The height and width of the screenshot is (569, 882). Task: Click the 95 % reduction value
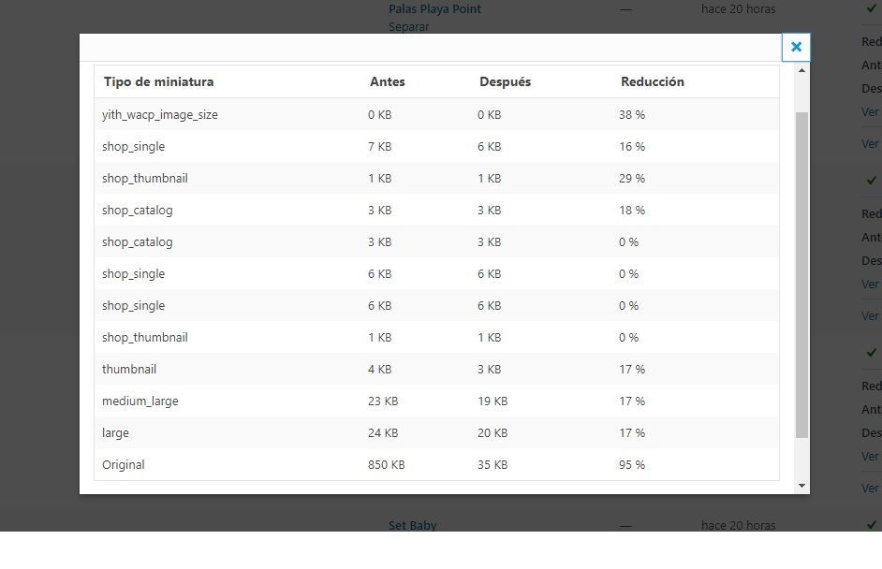[632, 465]
